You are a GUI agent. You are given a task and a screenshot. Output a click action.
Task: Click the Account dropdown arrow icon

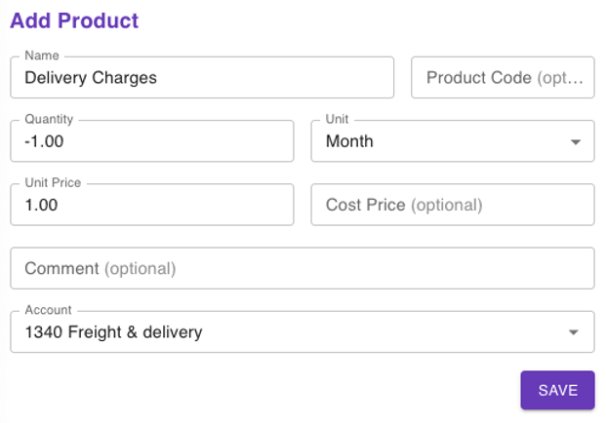pos(575,333)
